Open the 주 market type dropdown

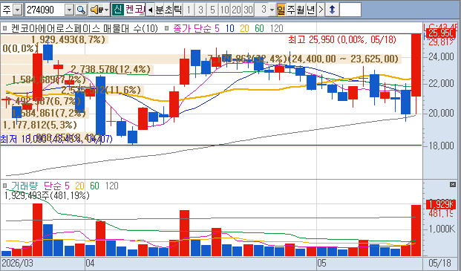18,10
